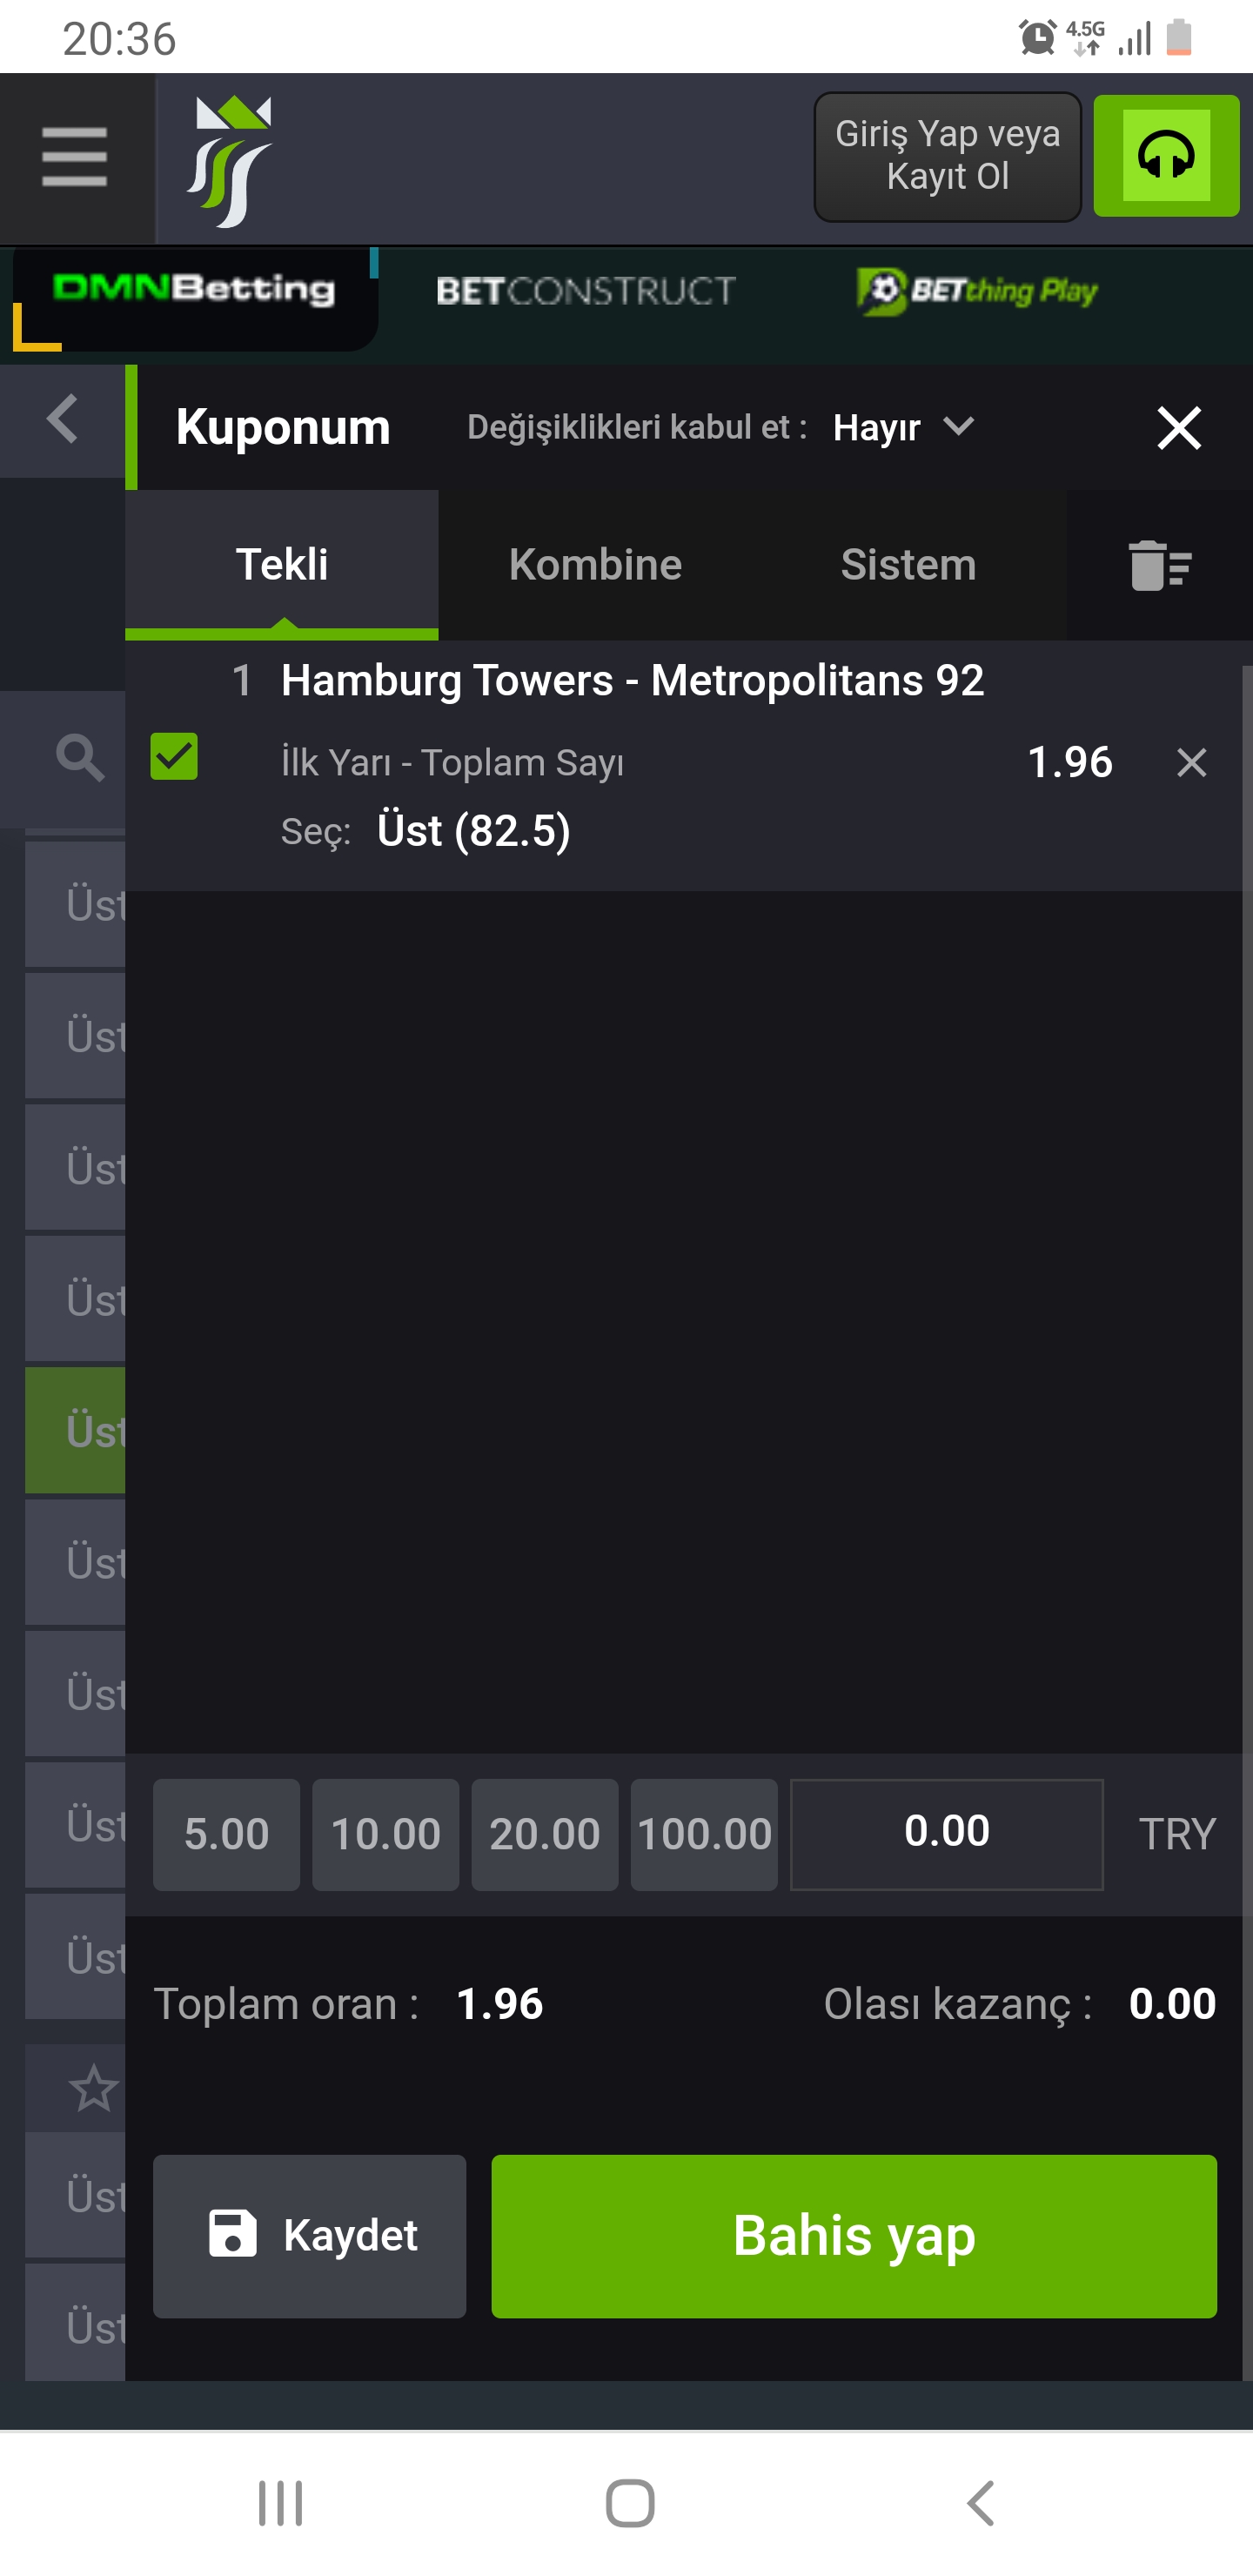Choose the 100.00 quick stake button

coord(704,1835)
